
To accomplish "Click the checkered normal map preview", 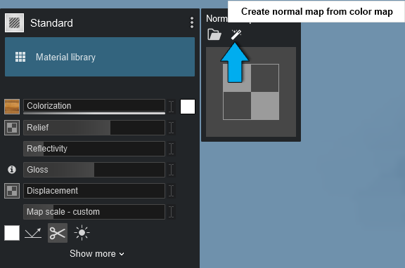I will (x=251, y=92).
